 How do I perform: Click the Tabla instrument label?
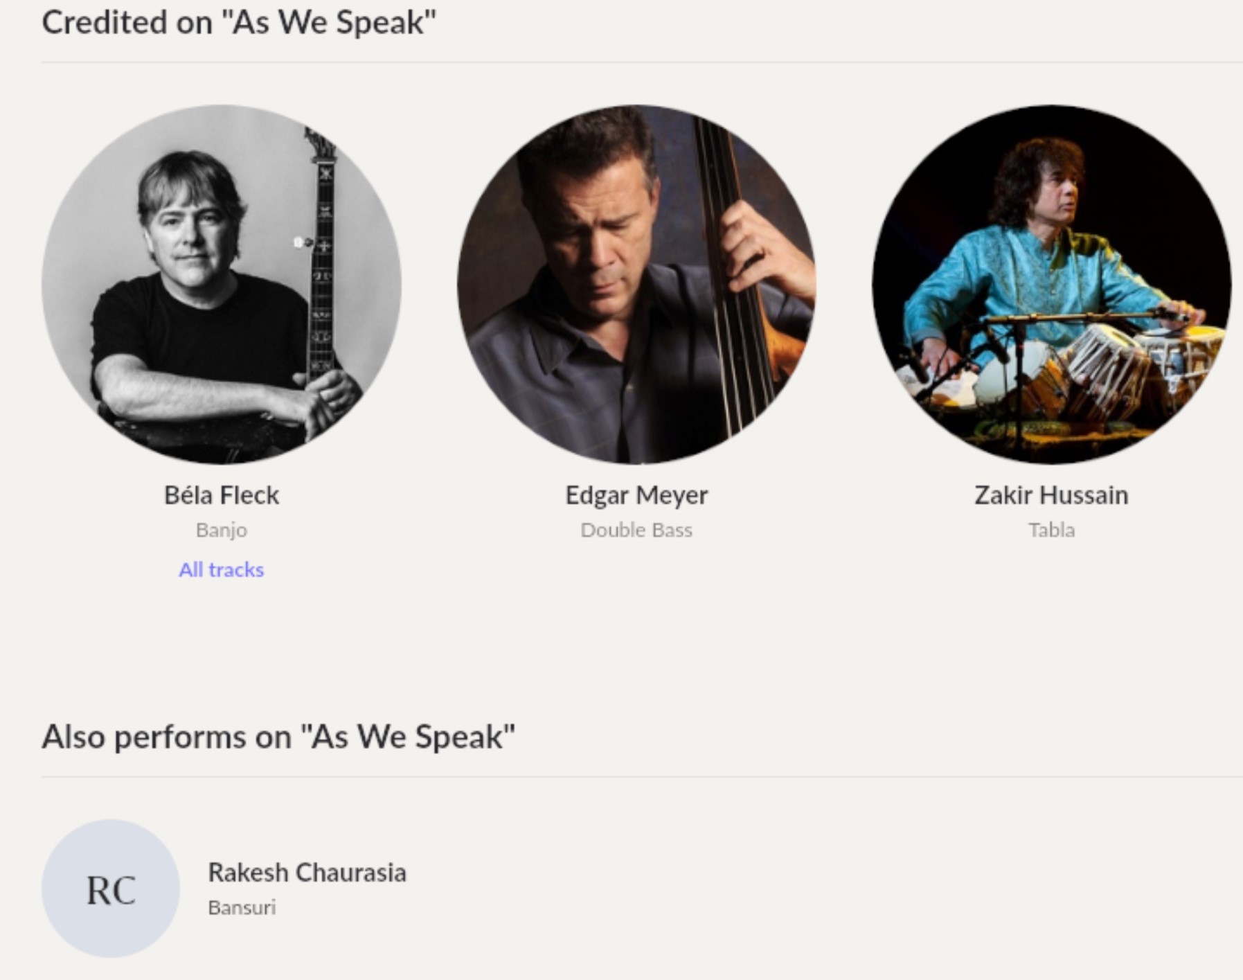pos(1051,530)
